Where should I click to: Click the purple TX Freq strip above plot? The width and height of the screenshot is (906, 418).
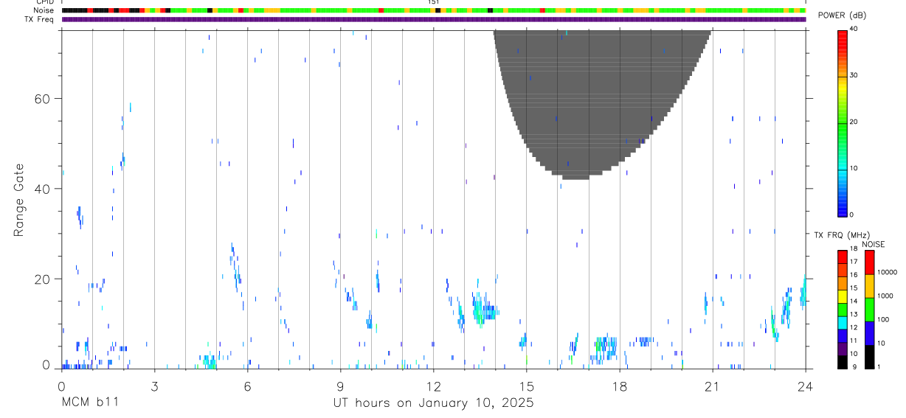434,19
